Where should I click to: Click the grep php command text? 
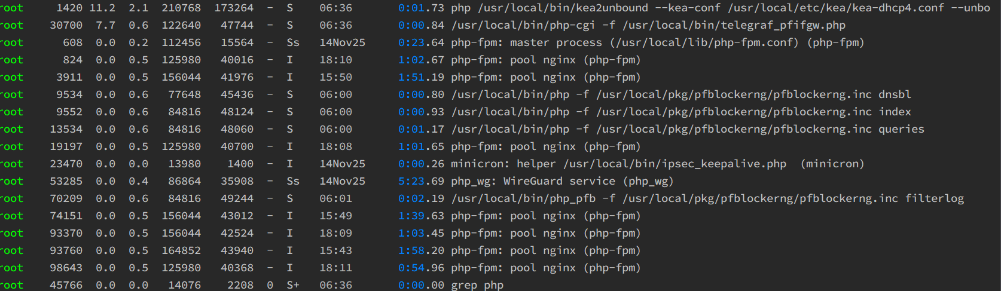tap(477, 286)
